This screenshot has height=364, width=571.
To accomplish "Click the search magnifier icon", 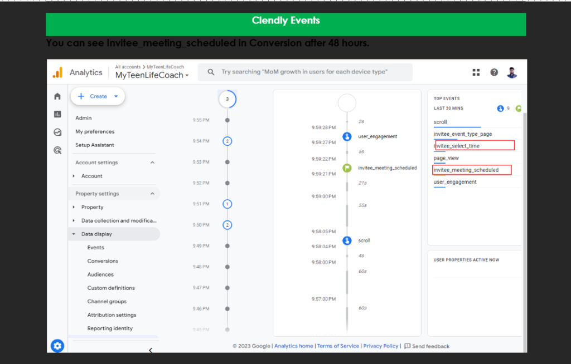I will [211, 72].
